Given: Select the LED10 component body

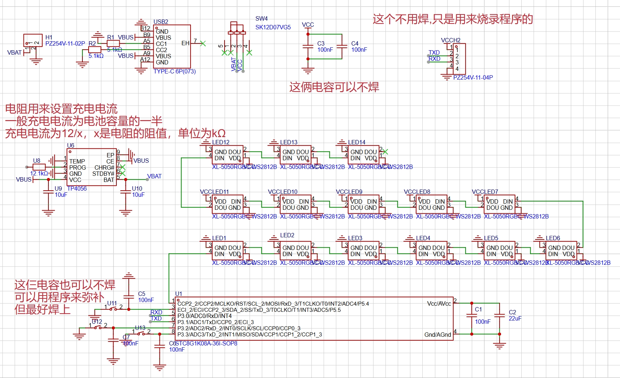Looking at the screenshot, I should pyautogui.click(x=295, y=204).
